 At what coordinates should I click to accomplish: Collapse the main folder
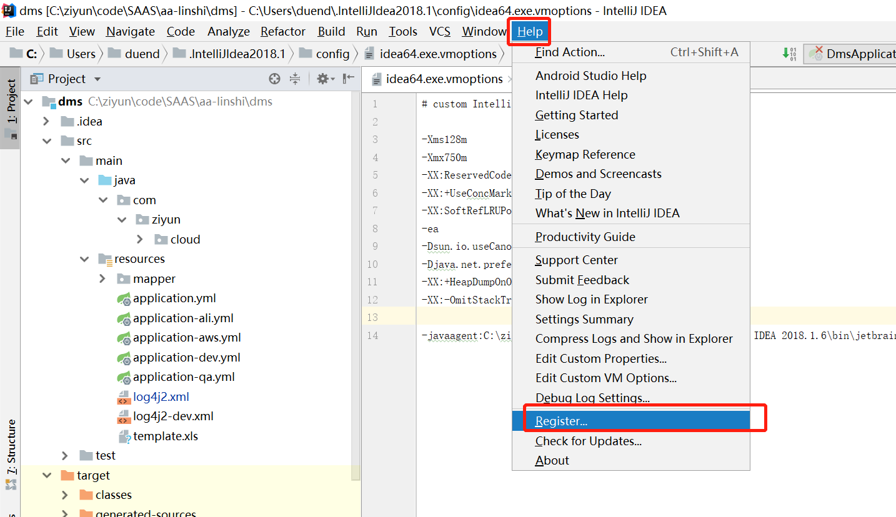[x=66, y=160]
